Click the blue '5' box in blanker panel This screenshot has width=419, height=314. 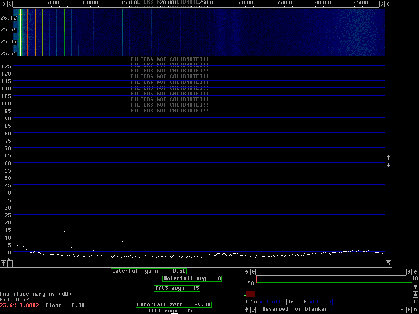click(x=327, y=302)
